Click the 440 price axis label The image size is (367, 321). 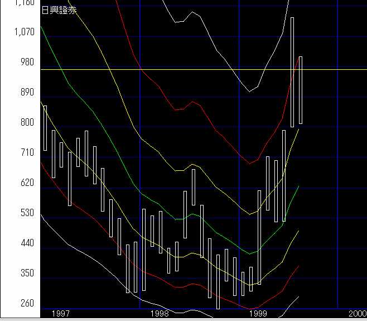(x=26, y=243)
